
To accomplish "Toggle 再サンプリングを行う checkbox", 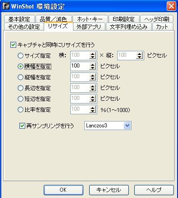I will 22,126.
